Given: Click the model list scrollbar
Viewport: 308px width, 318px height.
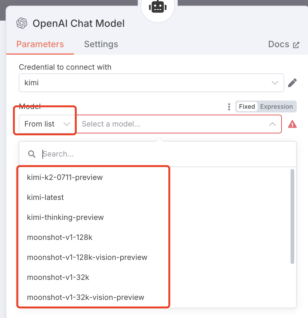Looking at the screenshot, I should point(292,216).
